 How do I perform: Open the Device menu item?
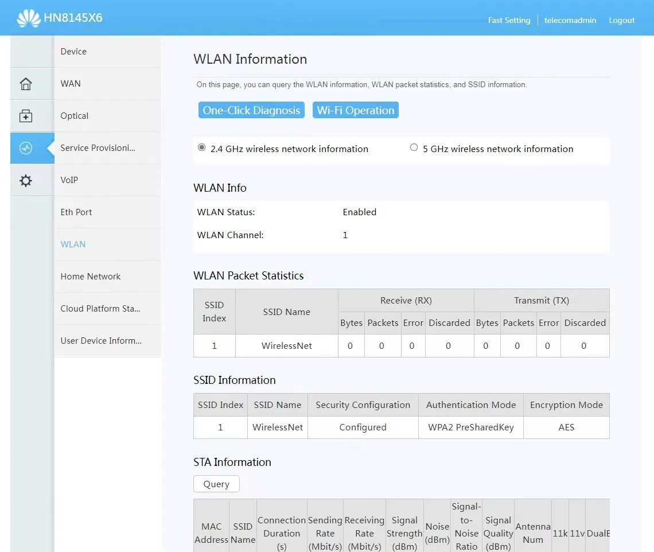pos(73,52)
